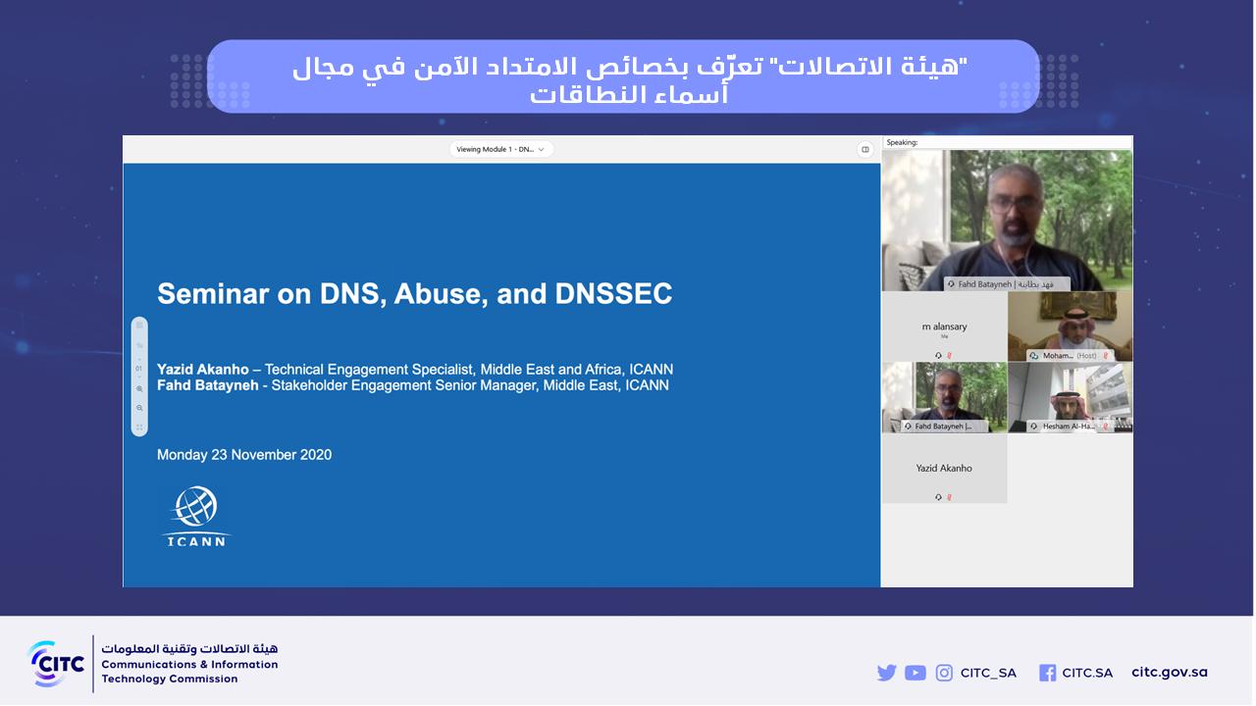Click the thumbnails icon on the viewer toolbar
Viewport: 1256px width, 706px height.
point(139,326)
